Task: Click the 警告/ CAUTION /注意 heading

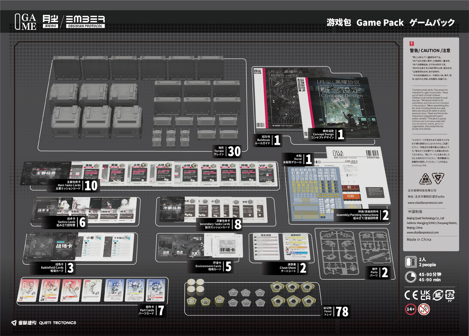Action: coord(430,51)
